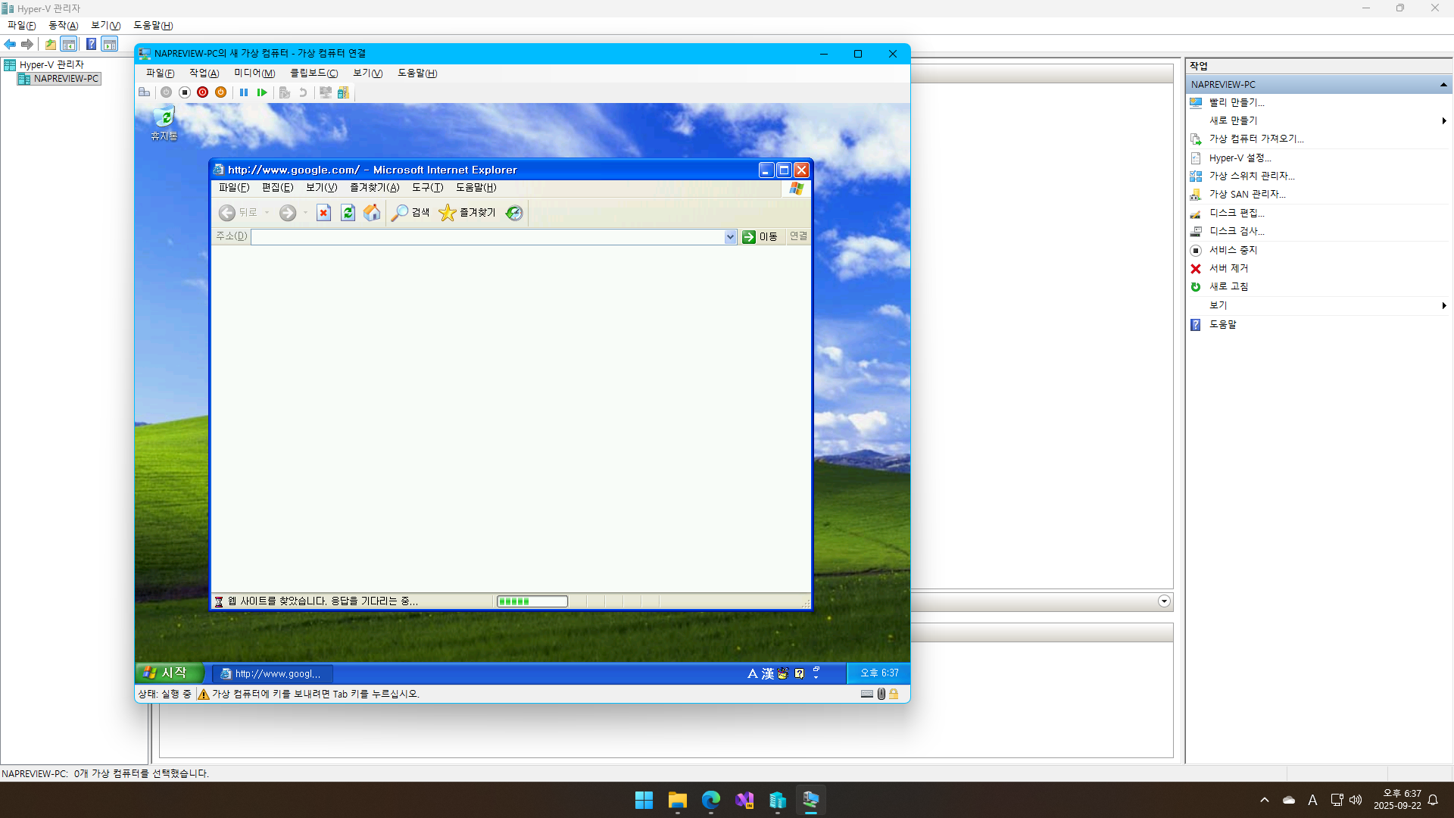Reset the VM with the green play icon
The height and width of the screenshot is (818, 1454).
coord(262,92)
